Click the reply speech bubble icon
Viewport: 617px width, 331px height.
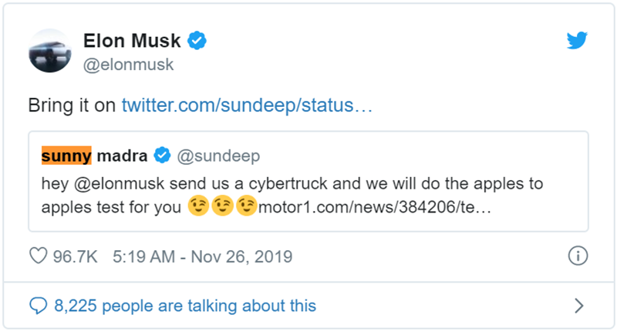tap(38, 306)
